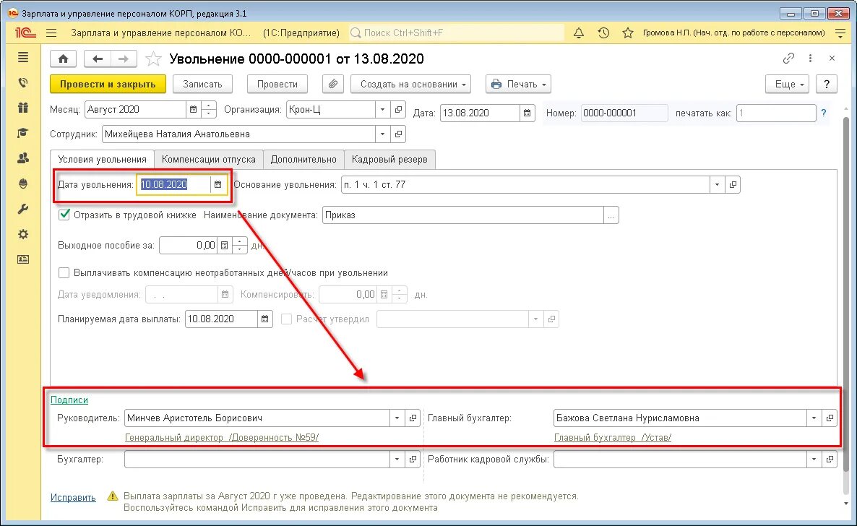Screen dimensions: 857x526
Task: Open the helmet icon section in sidebar
Action: pyautogui.click(x=23, y=184)
